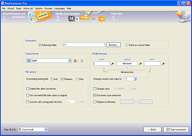Enable Replace in filename checkbox
This screenshot has width=192, height=136.
point(95,102)
